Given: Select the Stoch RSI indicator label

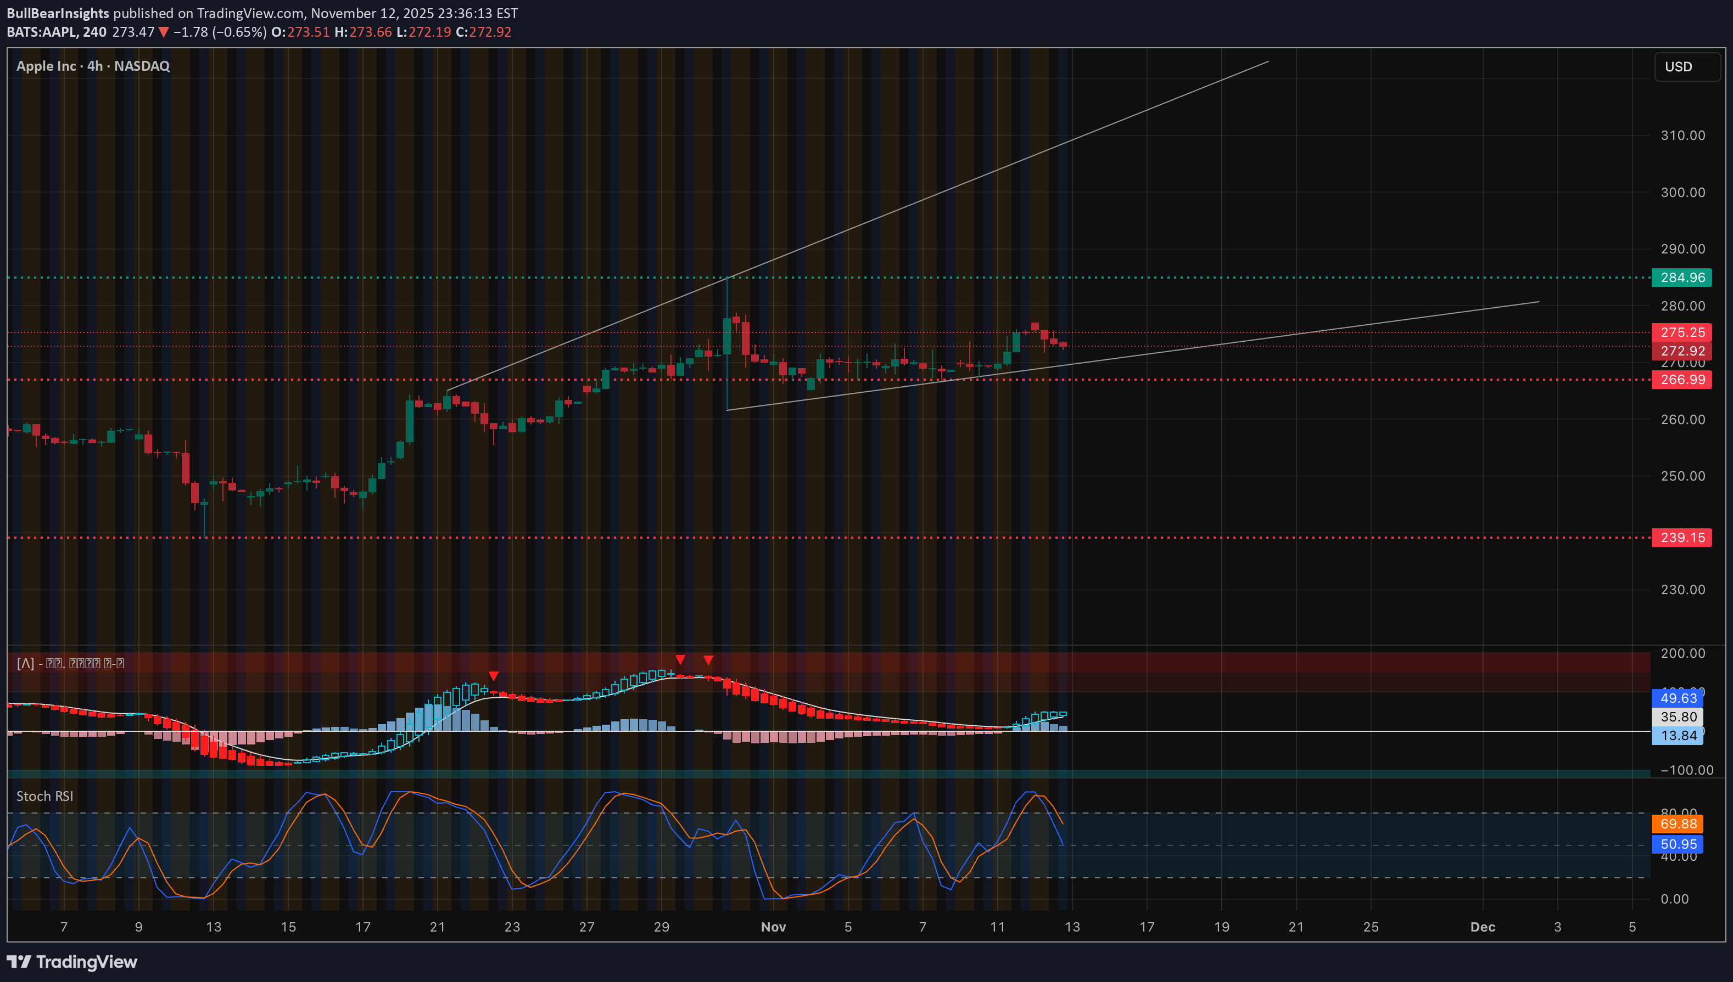Looking at the screenshot, I should pyautogui.click(x=44, y=796).
